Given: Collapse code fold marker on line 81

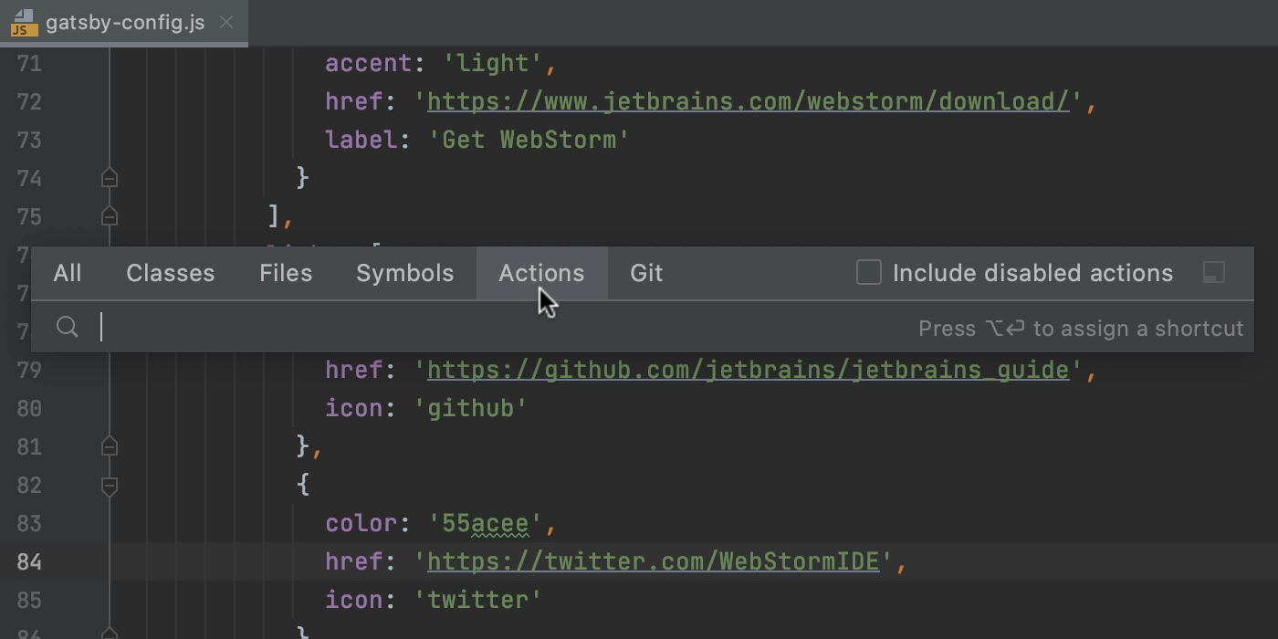Looking at the screenshot, I should [110, 446].
